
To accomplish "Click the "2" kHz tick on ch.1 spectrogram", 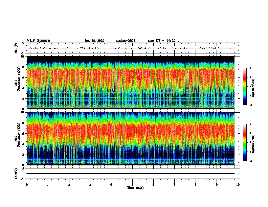I will 23,99.
